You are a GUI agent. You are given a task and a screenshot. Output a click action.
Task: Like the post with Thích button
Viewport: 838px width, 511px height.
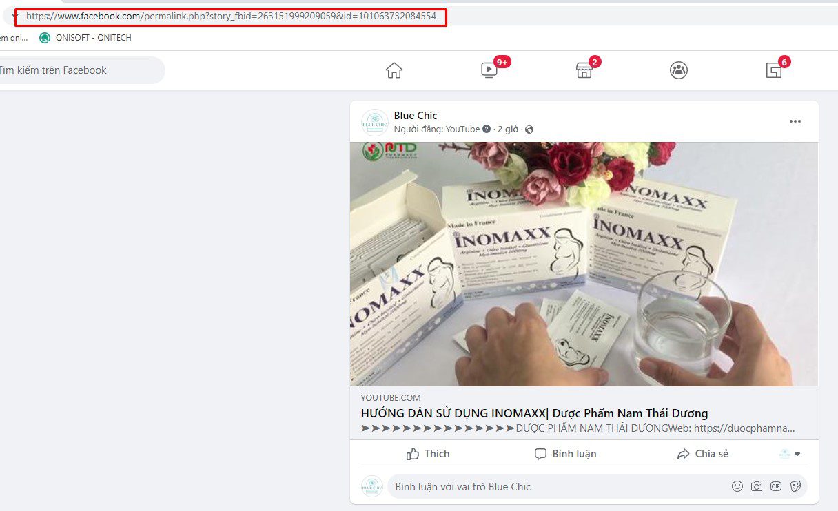click(x=428, y=454)
